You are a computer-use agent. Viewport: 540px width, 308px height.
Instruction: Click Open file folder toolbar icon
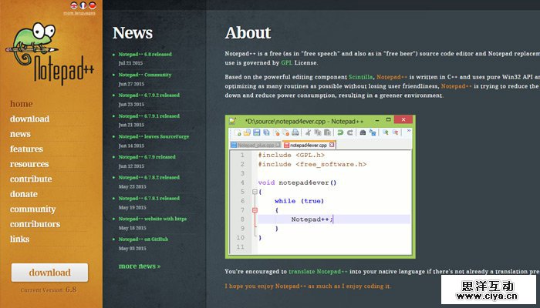click(247, 132)
